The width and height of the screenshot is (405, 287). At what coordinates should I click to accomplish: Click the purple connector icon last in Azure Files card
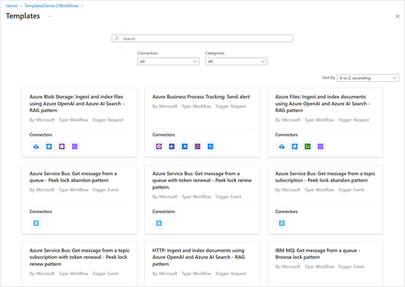pos(321,146)
